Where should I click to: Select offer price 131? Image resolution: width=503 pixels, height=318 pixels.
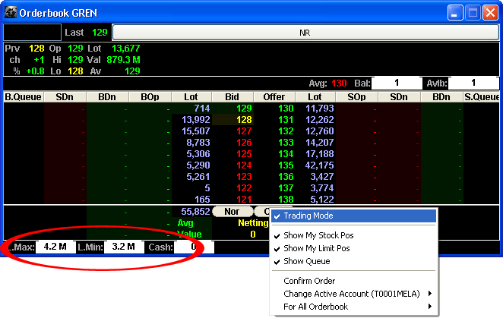point(286,120)
